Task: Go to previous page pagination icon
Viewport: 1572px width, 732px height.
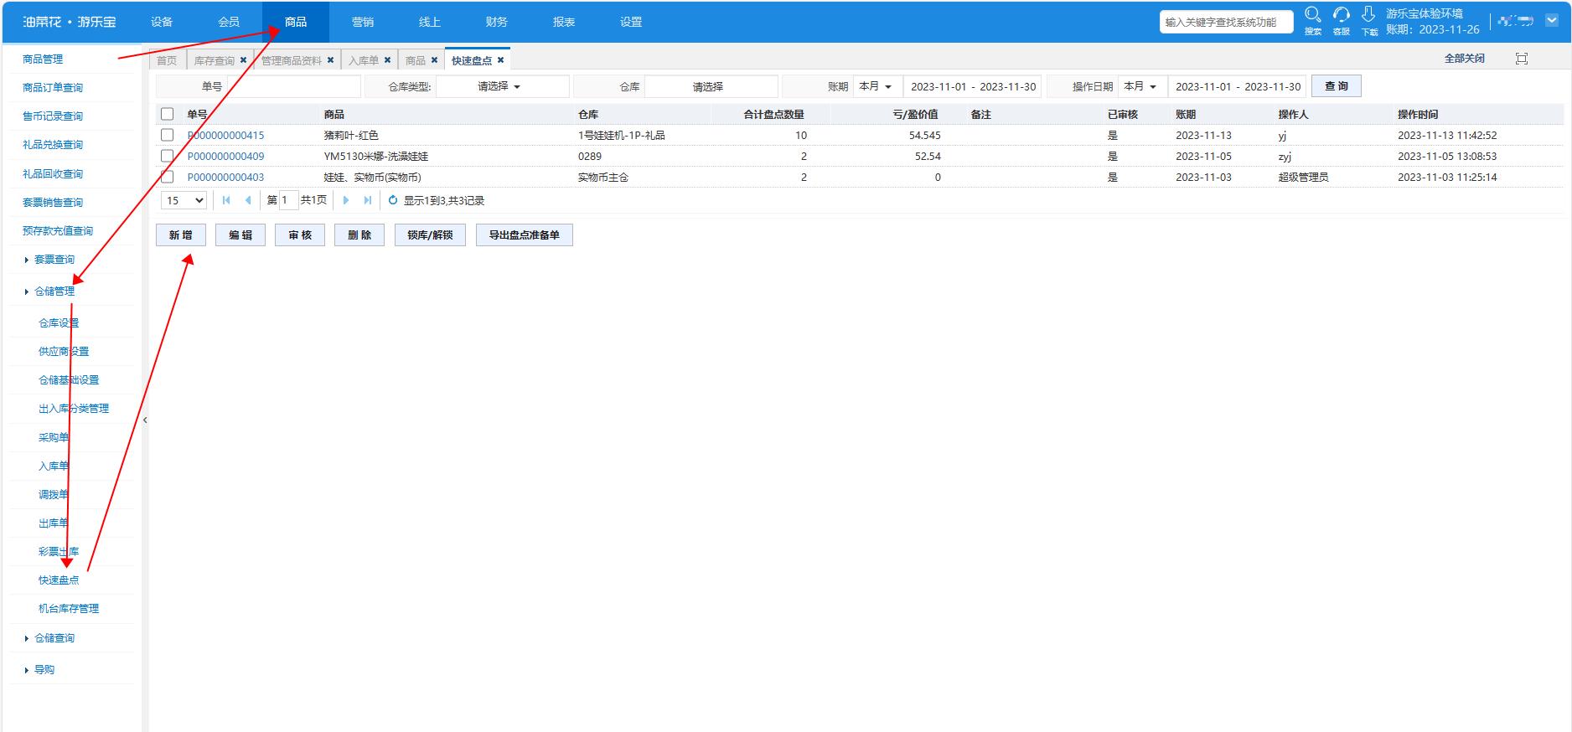Action: (248, 200)
